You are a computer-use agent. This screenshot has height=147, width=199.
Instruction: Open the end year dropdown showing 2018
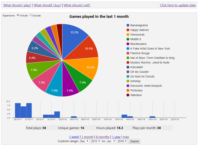point(122,141)
